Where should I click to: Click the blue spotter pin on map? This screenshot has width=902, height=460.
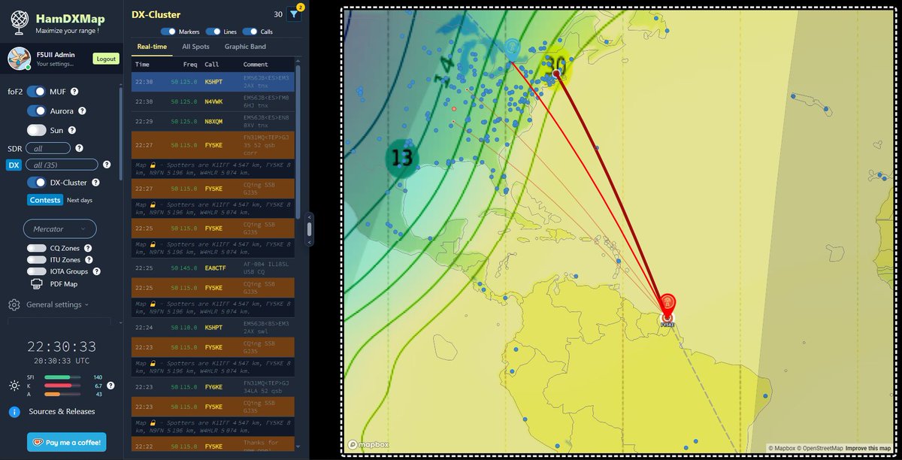[x=512, y=50]
